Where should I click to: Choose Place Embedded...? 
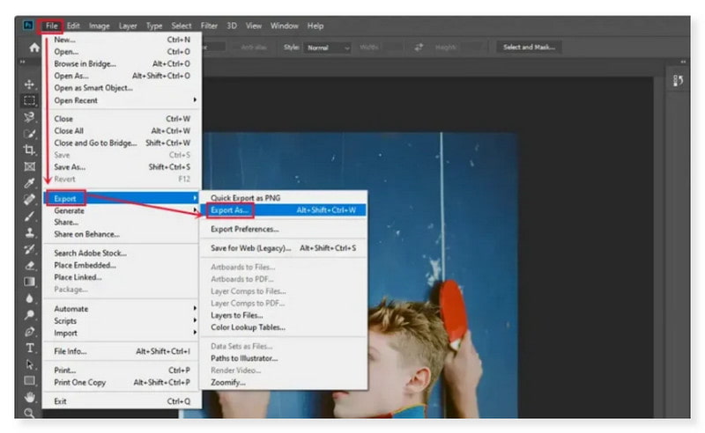[122, 265]
